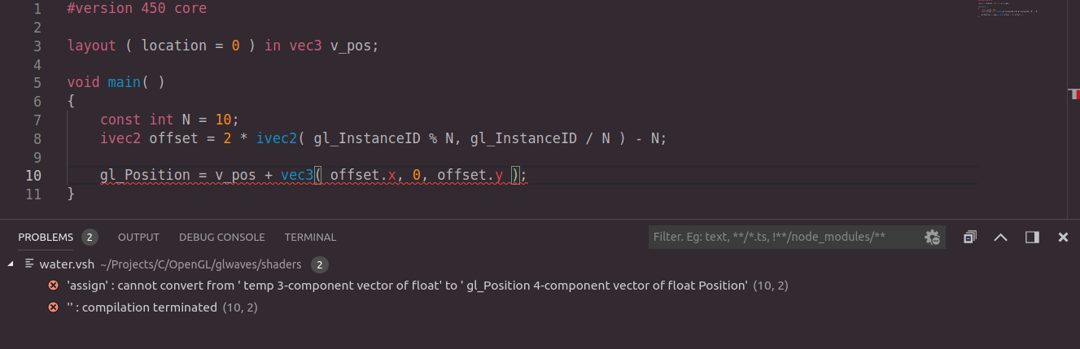This screenshot has width=1080, height=349.
Task: Switch to the OUTPUT tab
Action: pos(138,238)
